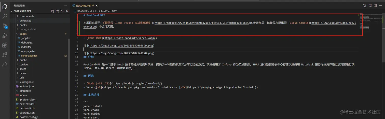Click the post-card-nft.vercel.app demo link

coord(130,38)
